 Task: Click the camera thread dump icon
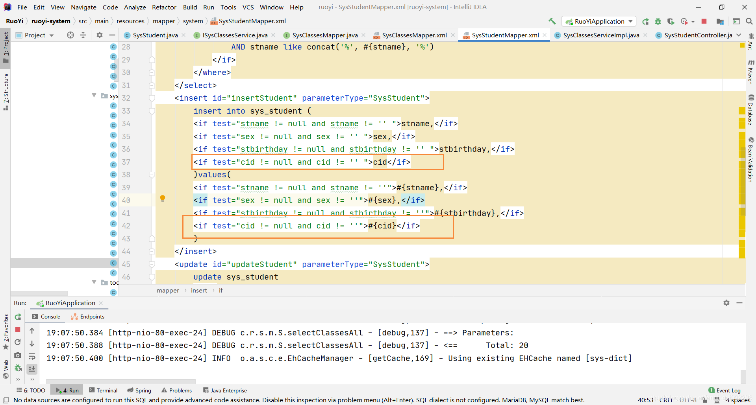click(x=18, y=355)
